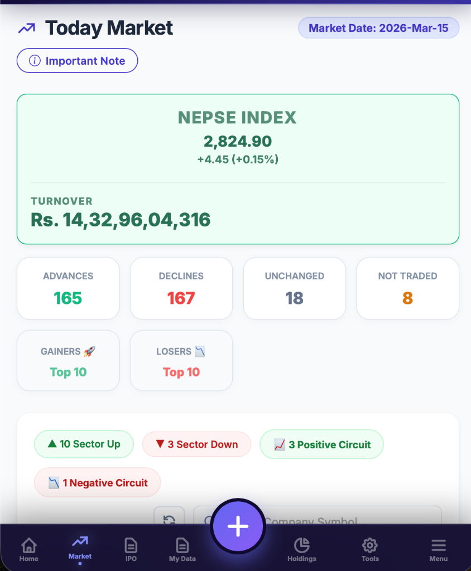Open the Important Note dialog
Screen dimensions: 471x571
coord(77,60)
